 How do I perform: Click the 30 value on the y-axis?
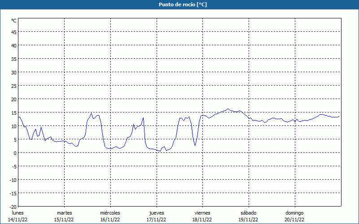pyautogui.click(x=14, y=72)
